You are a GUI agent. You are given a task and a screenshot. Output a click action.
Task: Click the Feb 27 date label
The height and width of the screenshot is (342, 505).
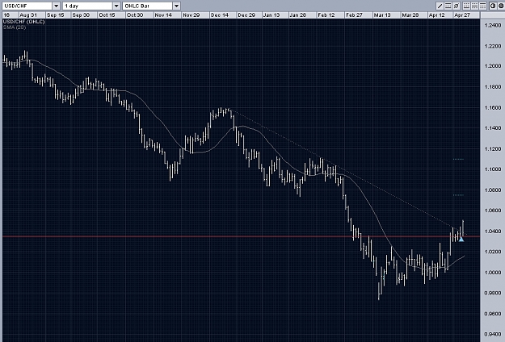pyautogui.click(x=354, y=15)
